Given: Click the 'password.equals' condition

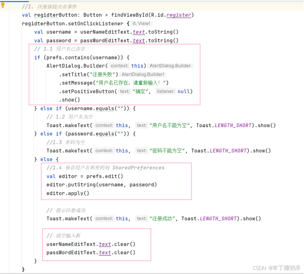Looking at the screenshot, I should [x=91, y=134].
